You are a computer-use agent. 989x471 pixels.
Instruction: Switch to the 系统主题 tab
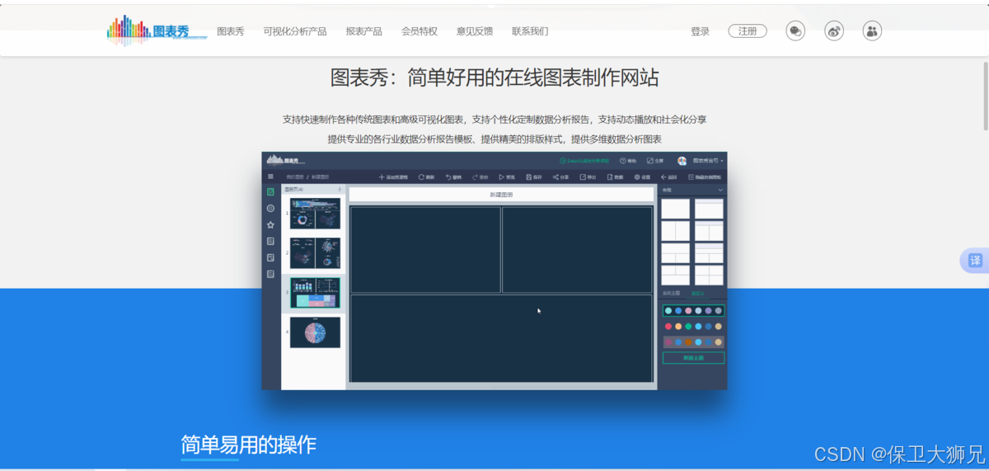(x=671, y=294)
